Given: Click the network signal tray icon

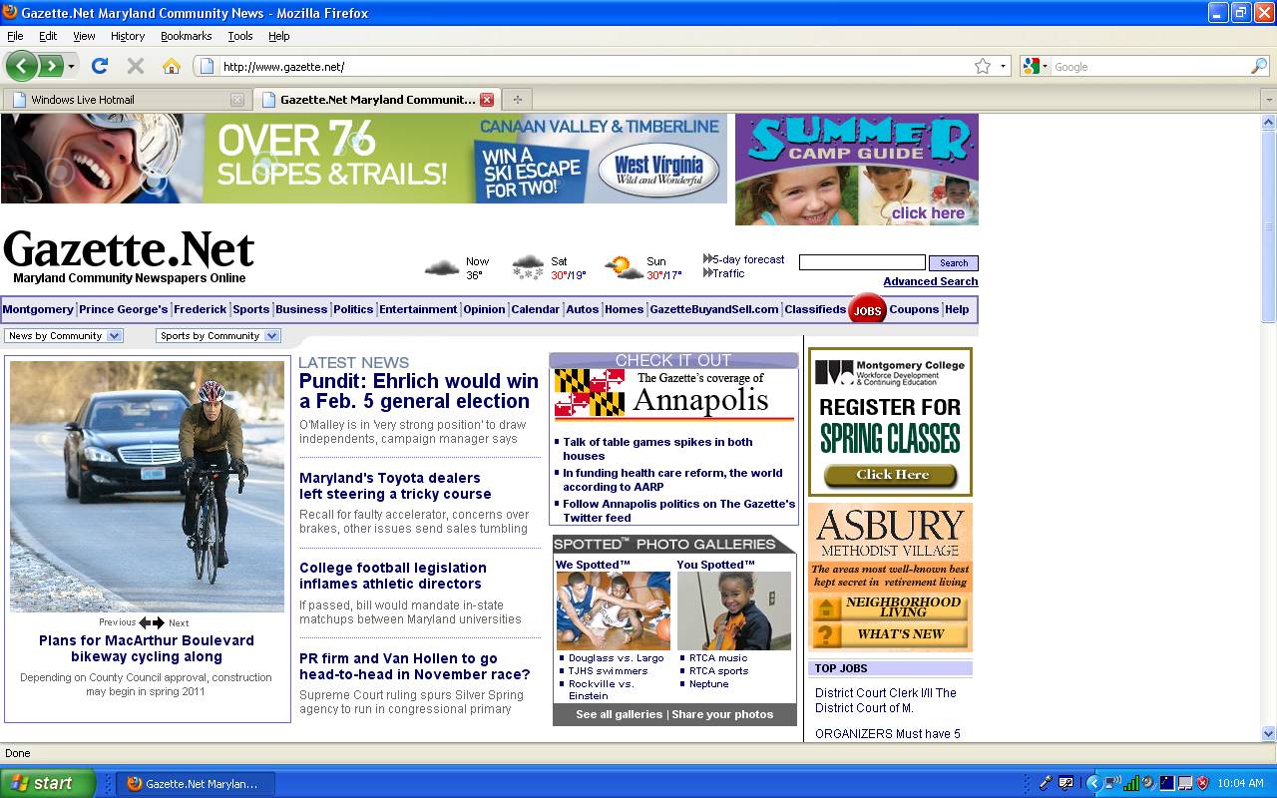Looking at the screenshot, I should pyautogui.click(x=1130, y=783).
